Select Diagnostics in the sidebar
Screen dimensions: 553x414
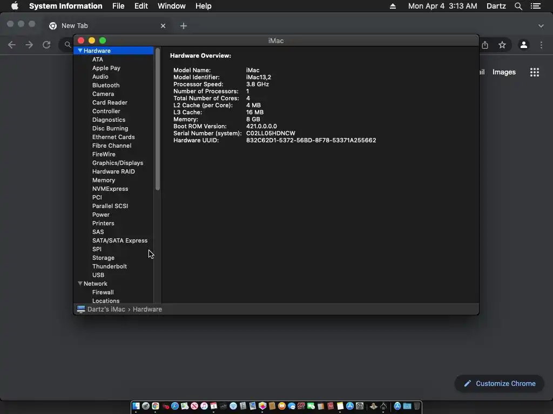pos(109,120)
